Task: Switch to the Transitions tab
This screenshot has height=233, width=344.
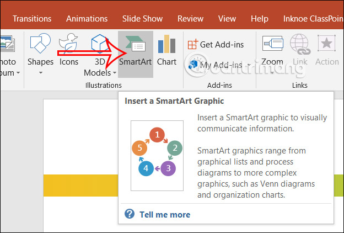Action: coord(32,18)
